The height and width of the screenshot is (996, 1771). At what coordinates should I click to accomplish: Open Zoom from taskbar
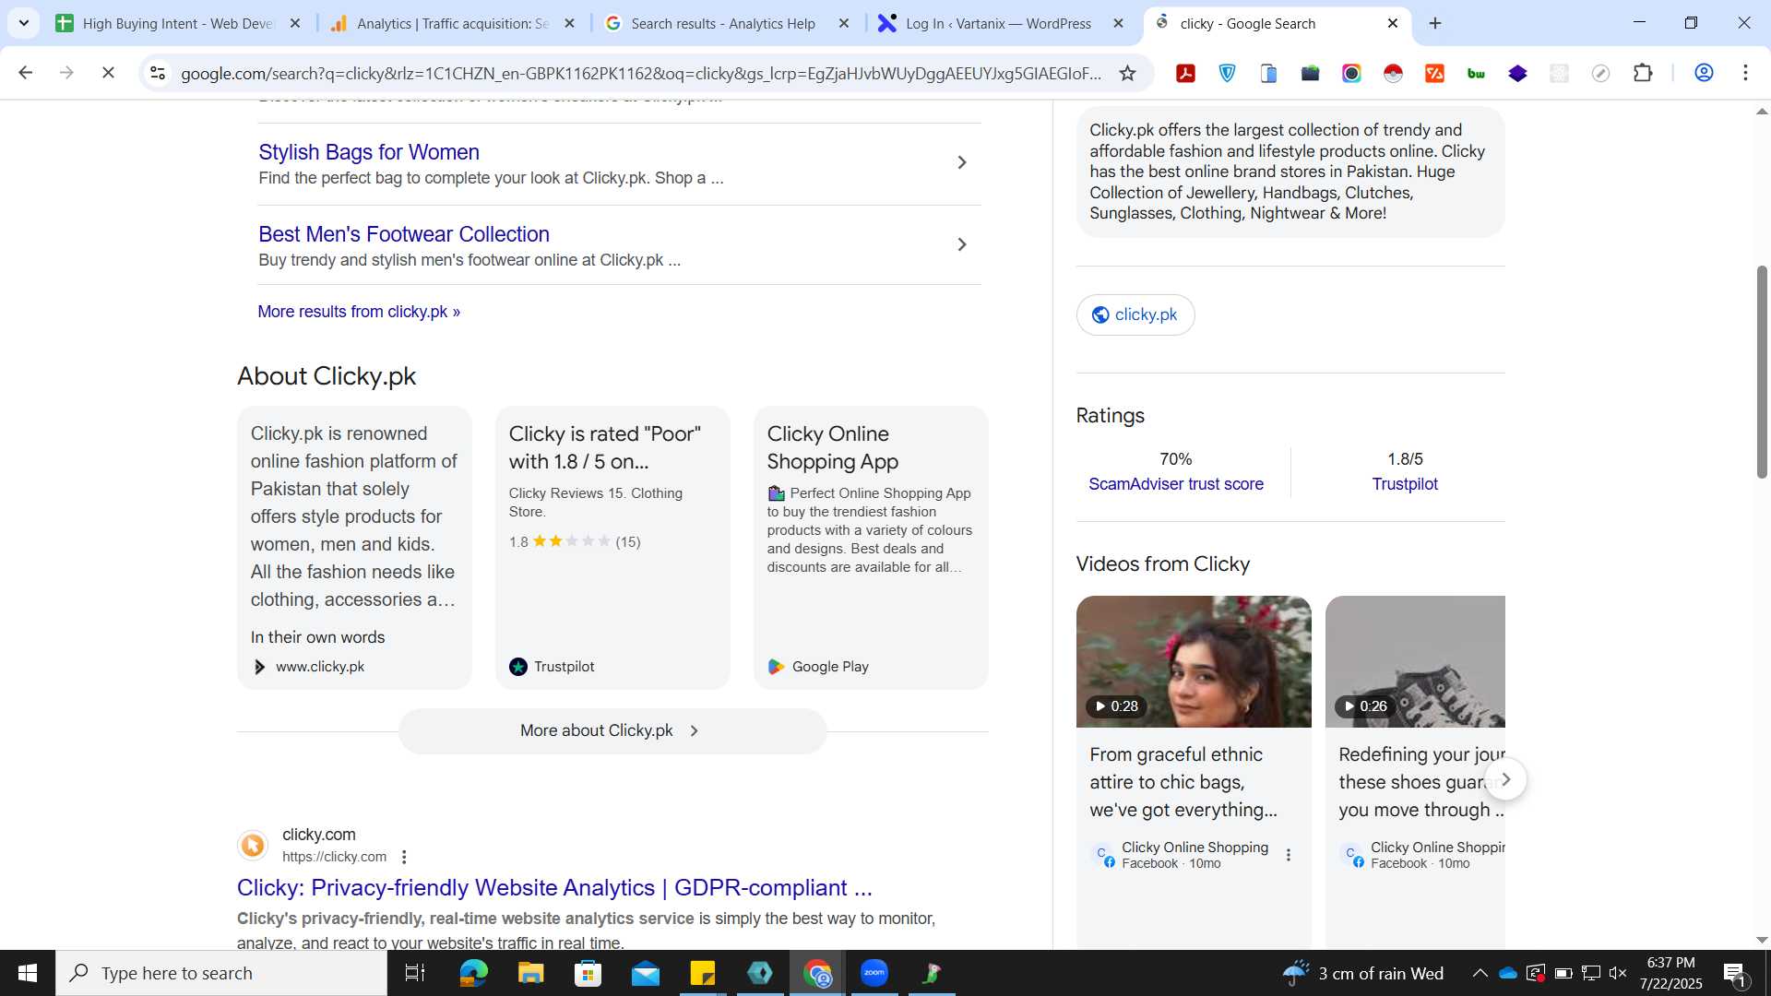coord(874,973)
